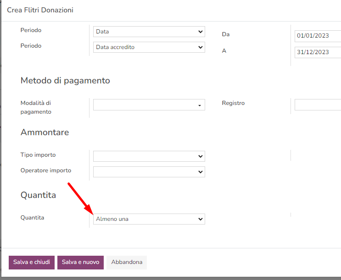The width and height of the screenshot is (341, 280).
Task: Open the Tipo importo dropdown
Action: 149,156
